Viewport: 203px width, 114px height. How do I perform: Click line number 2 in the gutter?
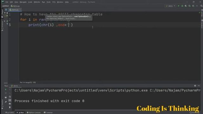click(10, 20)
